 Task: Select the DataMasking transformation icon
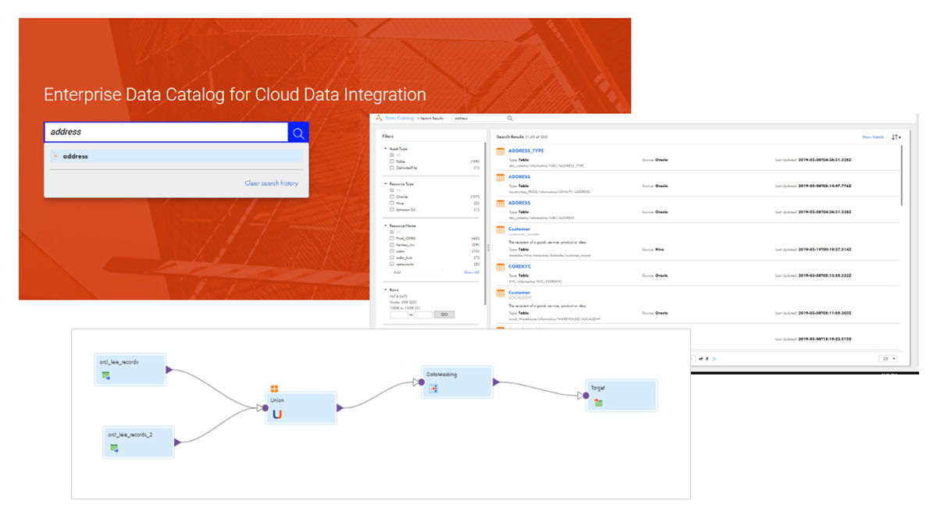pos(433,389)
